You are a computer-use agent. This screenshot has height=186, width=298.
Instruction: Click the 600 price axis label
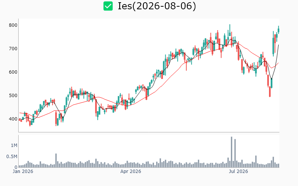[x=13, y=72]
